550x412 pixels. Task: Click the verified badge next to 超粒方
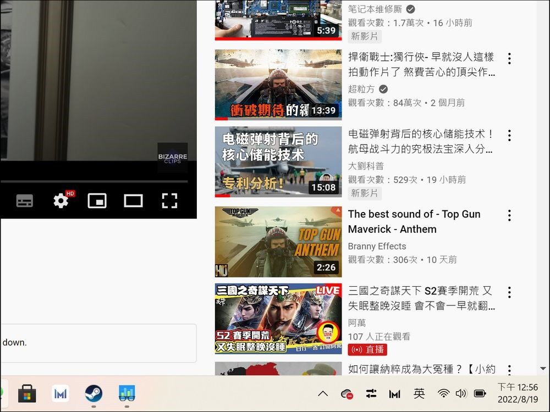pos(382,88)
